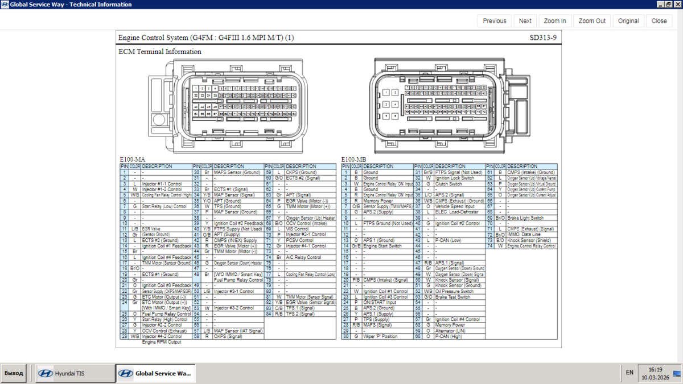Screen dimensions: 683x384
Task: Select the P-CAN (High) cell
Action: (460, 336)
